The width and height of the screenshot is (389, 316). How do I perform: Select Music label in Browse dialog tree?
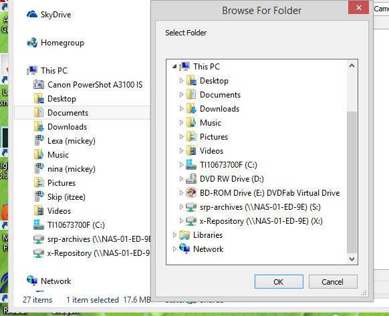tap(211, 123)
